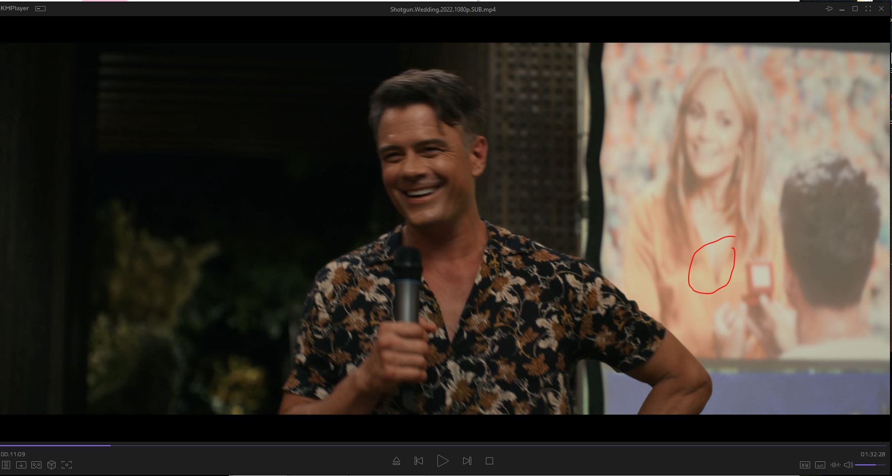Open the audio waveform equalizer icon

835,465
